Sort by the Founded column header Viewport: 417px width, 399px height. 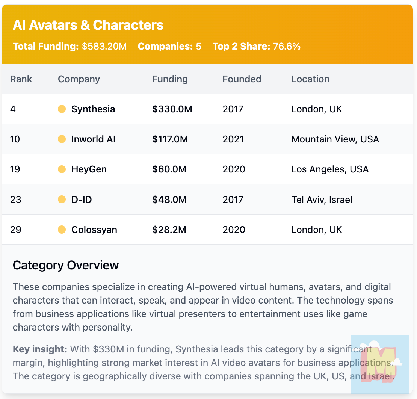(x=242, y=79)
